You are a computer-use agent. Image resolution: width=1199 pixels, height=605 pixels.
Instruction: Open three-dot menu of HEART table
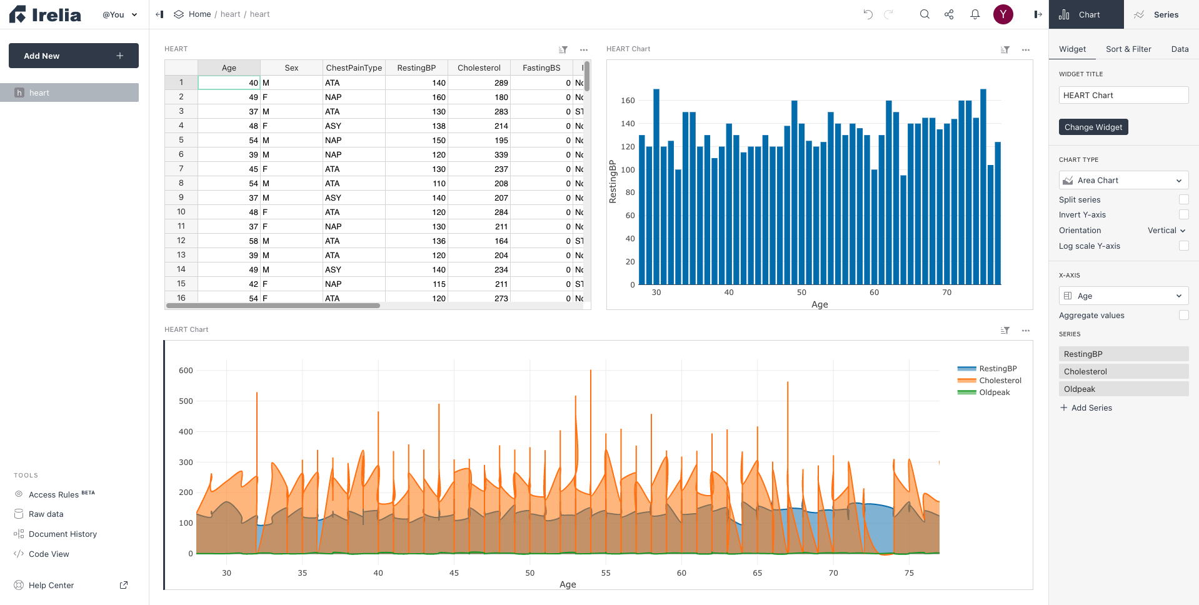tap(584, 49)
